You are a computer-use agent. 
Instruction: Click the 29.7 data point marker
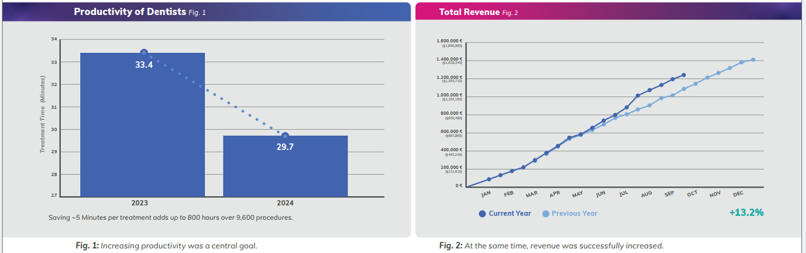285,136
